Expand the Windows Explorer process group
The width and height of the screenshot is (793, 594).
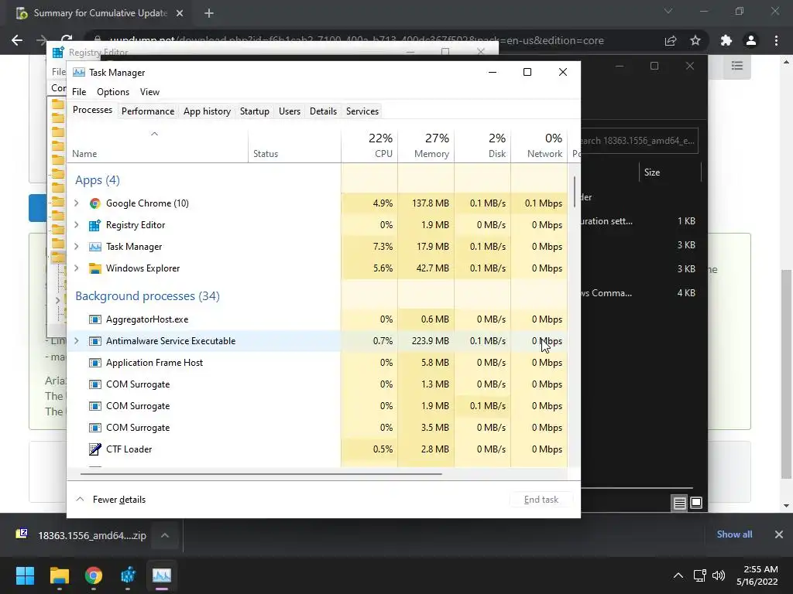[77, 268]
